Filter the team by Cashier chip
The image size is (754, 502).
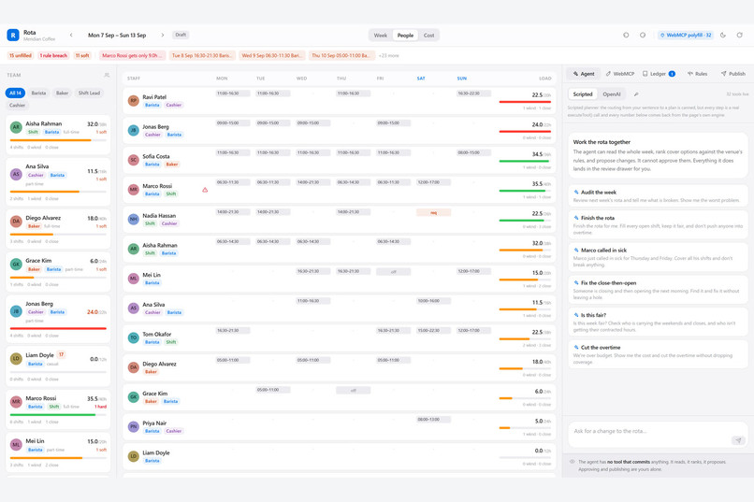[18, 105]
